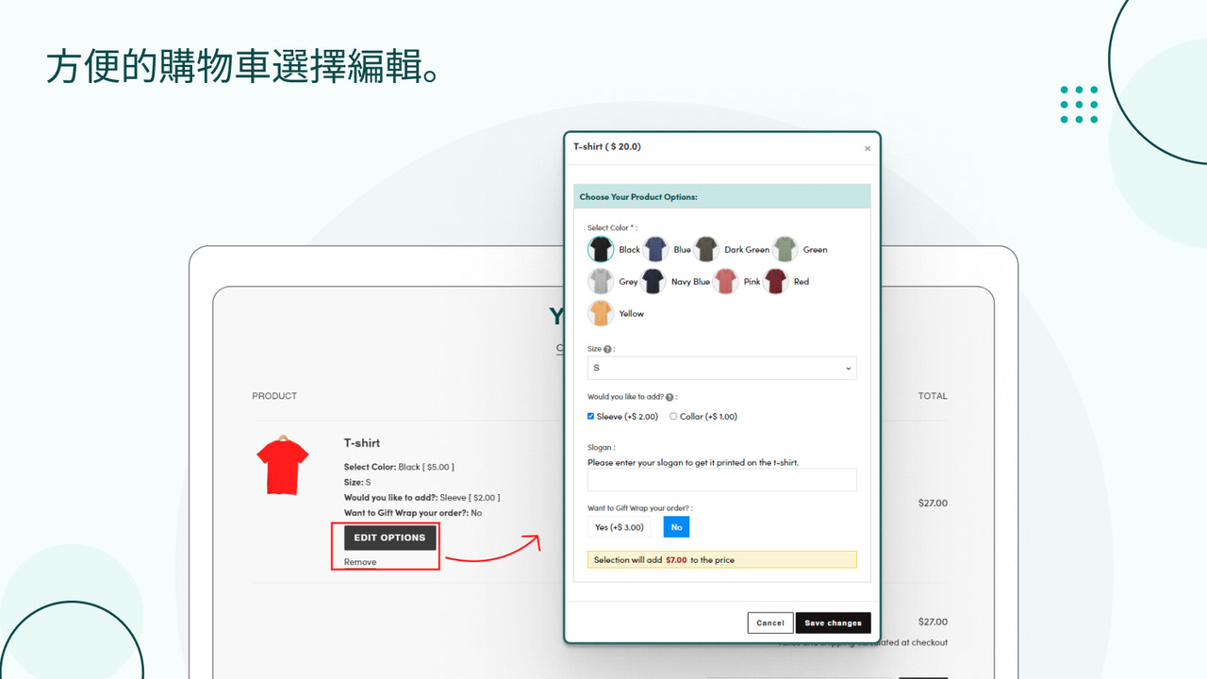The image size is (1207, 679).
Task: Click the red T-shirt product thumbnail in cart
Action: pyautogui.click(x=282, y=465)
